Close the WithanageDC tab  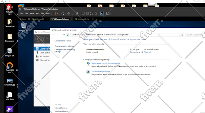click(x=47, y=19)
